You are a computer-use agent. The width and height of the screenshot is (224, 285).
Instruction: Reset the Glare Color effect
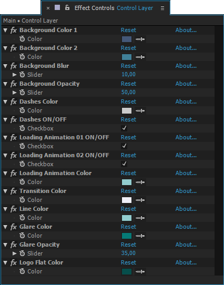point(128,227)
